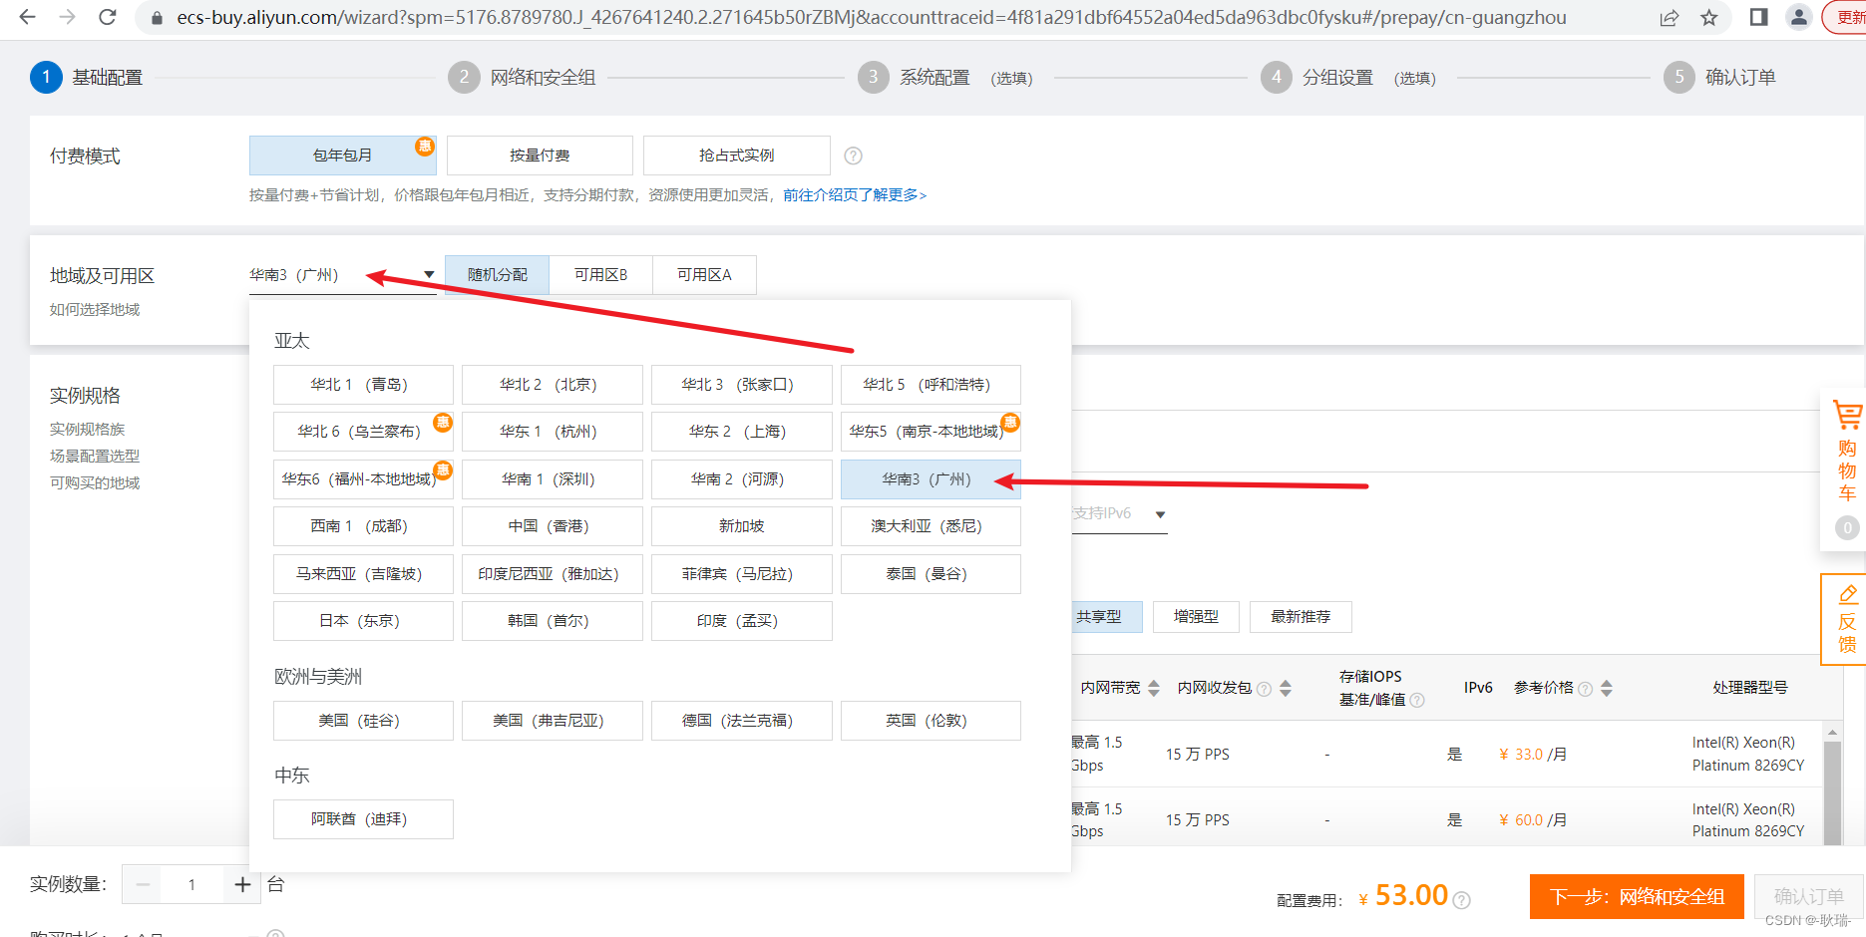Open the browser profile avatar icon
This screenshot has width=1866, height=937.
click(x=1799, y=17)
